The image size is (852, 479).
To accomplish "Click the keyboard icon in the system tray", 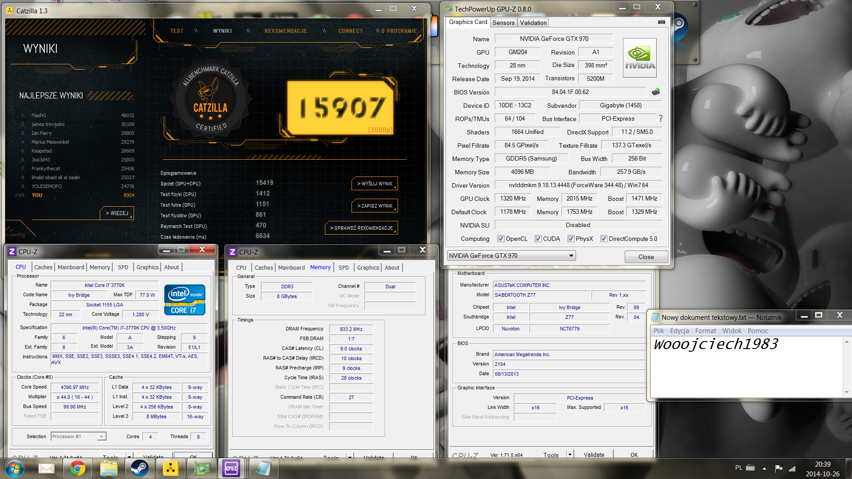I will point(750,468).
